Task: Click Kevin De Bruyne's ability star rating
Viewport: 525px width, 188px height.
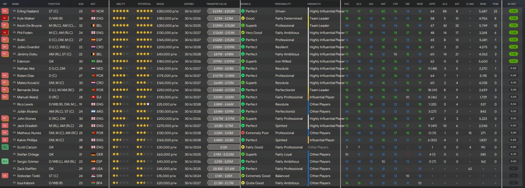Action: click(121, 25)
